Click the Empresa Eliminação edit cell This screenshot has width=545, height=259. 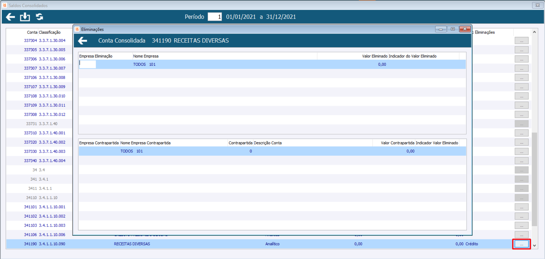pyautogui.click(x=87, y=64)
